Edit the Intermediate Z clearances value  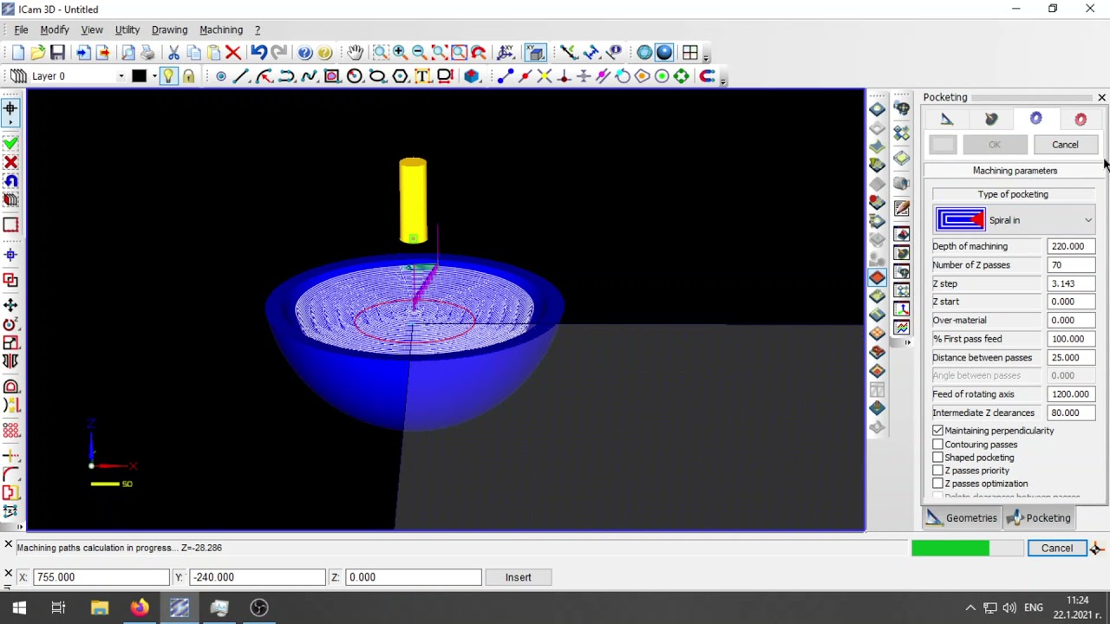(1072, 413)
